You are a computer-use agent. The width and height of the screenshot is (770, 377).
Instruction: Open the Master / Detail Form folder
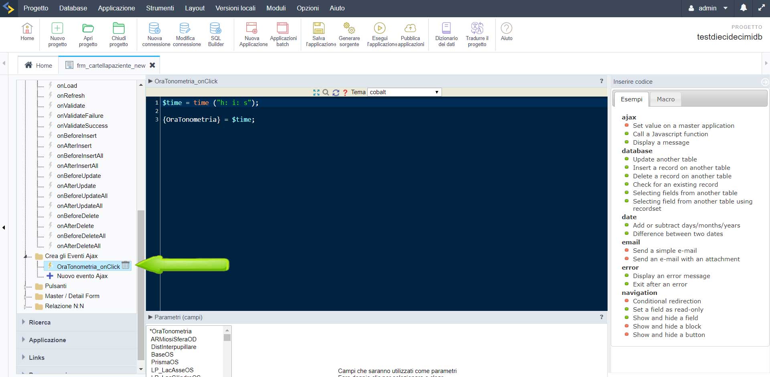72,296
